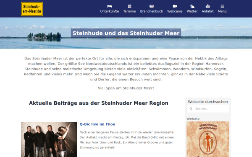
Task: Click the heading 'Aktuelle Beiträge aus der Steinhuder Meer Region'
Action: point(99,103)
